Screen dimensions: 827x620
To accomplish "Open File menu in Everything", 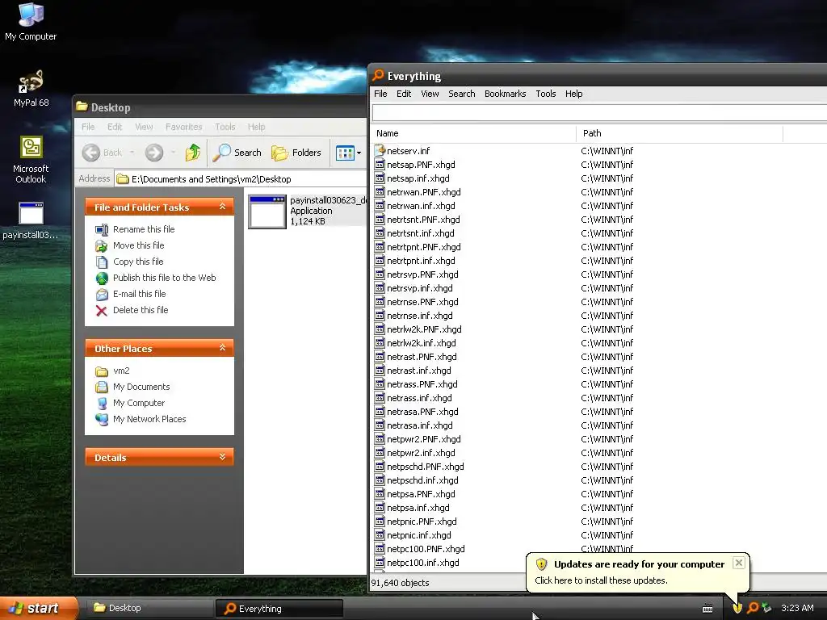I will (380, 94).
